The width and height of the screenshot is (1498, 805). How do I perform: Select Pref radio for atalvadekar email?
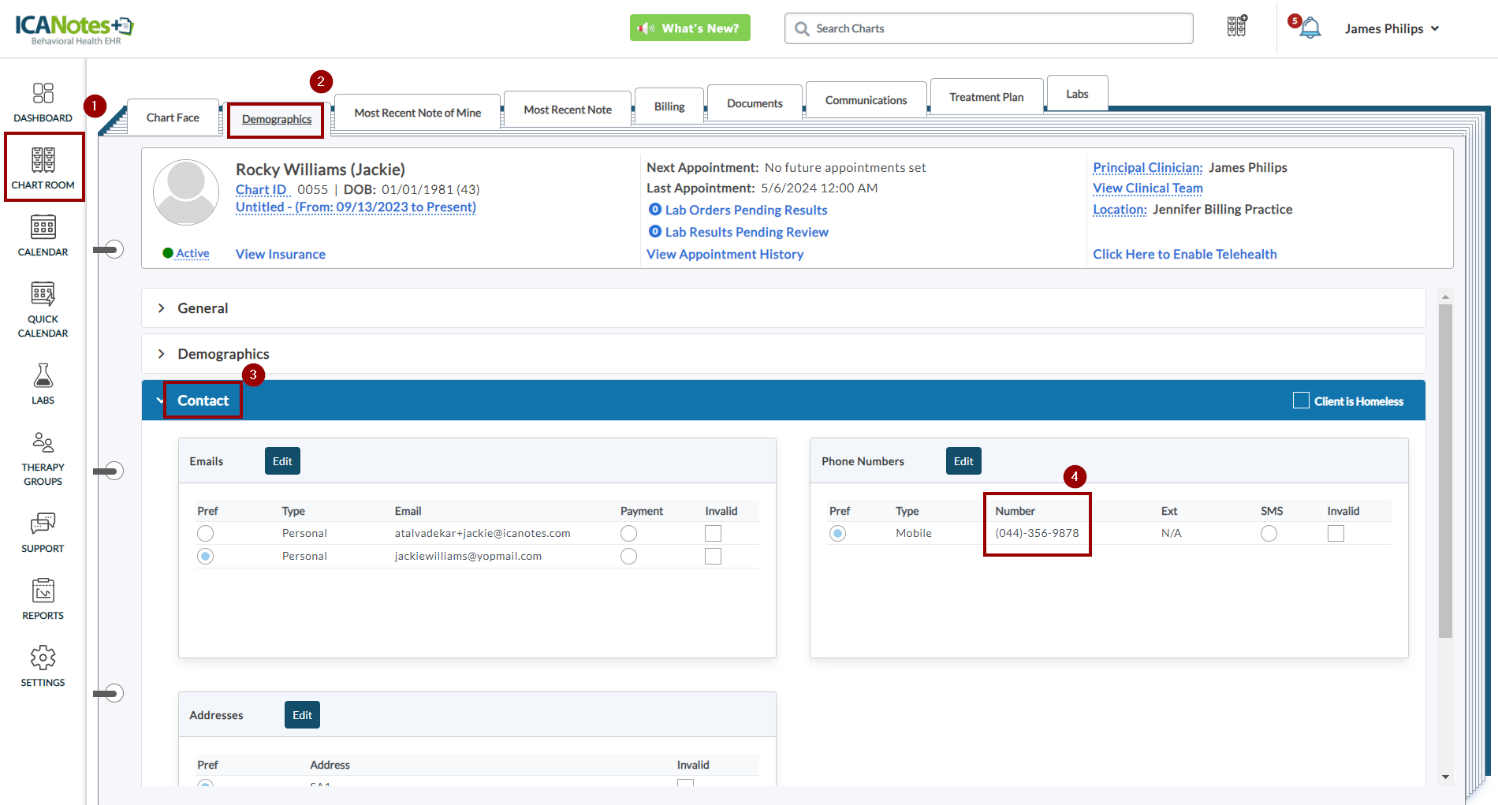[x=206, y=534]
